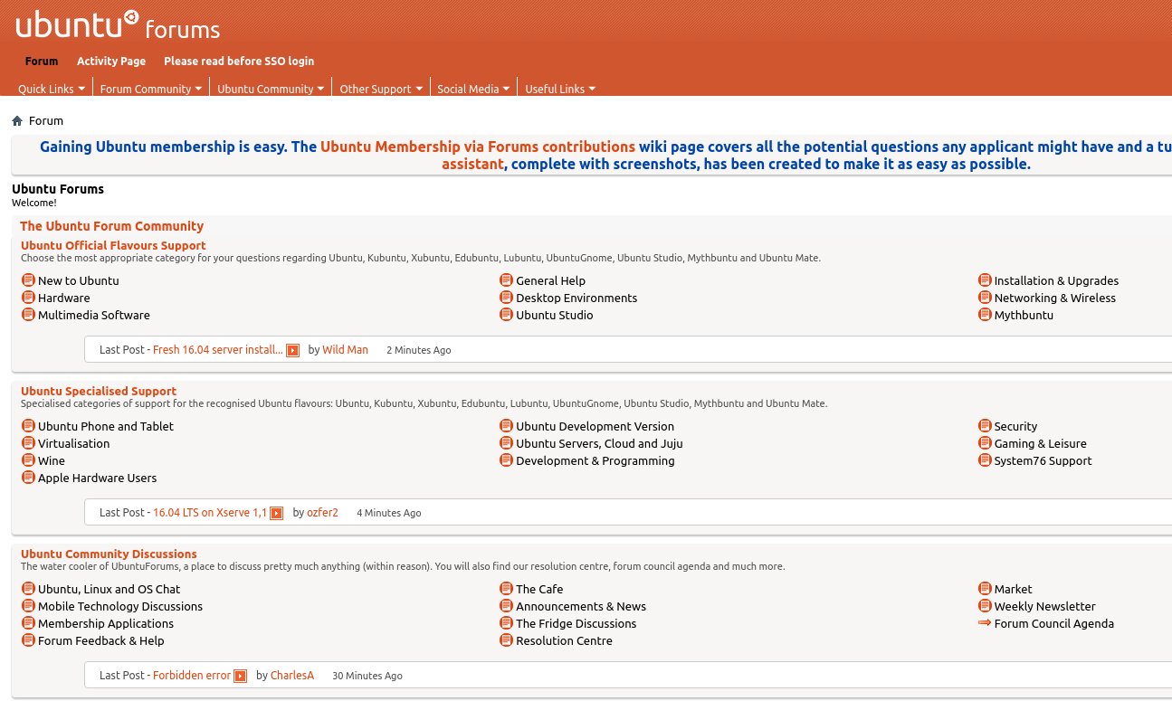Image resolution: width=1172 pixels, height=701 pixels.
Task: Select the Forum tab
Action: [42, 61]
